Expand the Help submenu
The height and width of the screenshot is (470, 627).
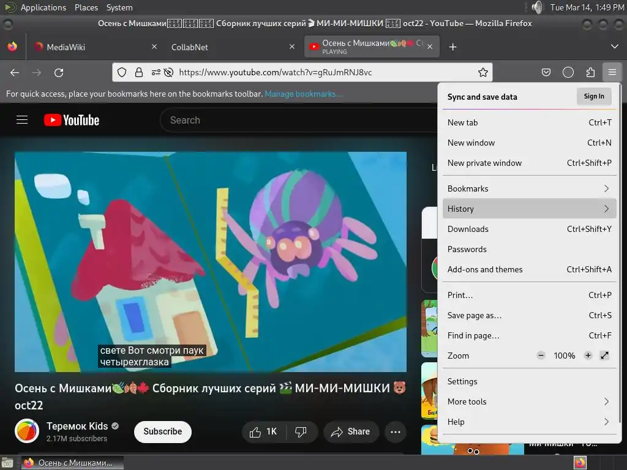click(x=529, y=422)
